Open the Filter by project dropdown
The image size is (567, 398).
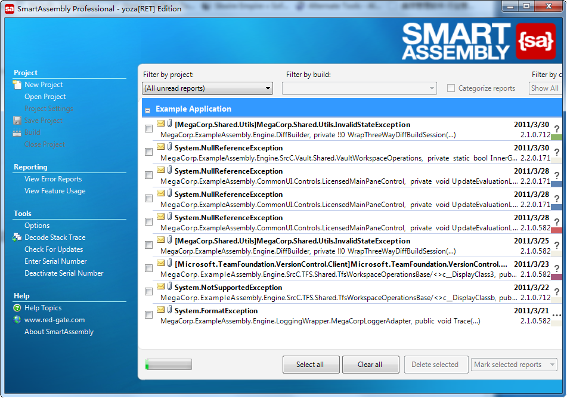pyautogui.click(x=207, y=88)
